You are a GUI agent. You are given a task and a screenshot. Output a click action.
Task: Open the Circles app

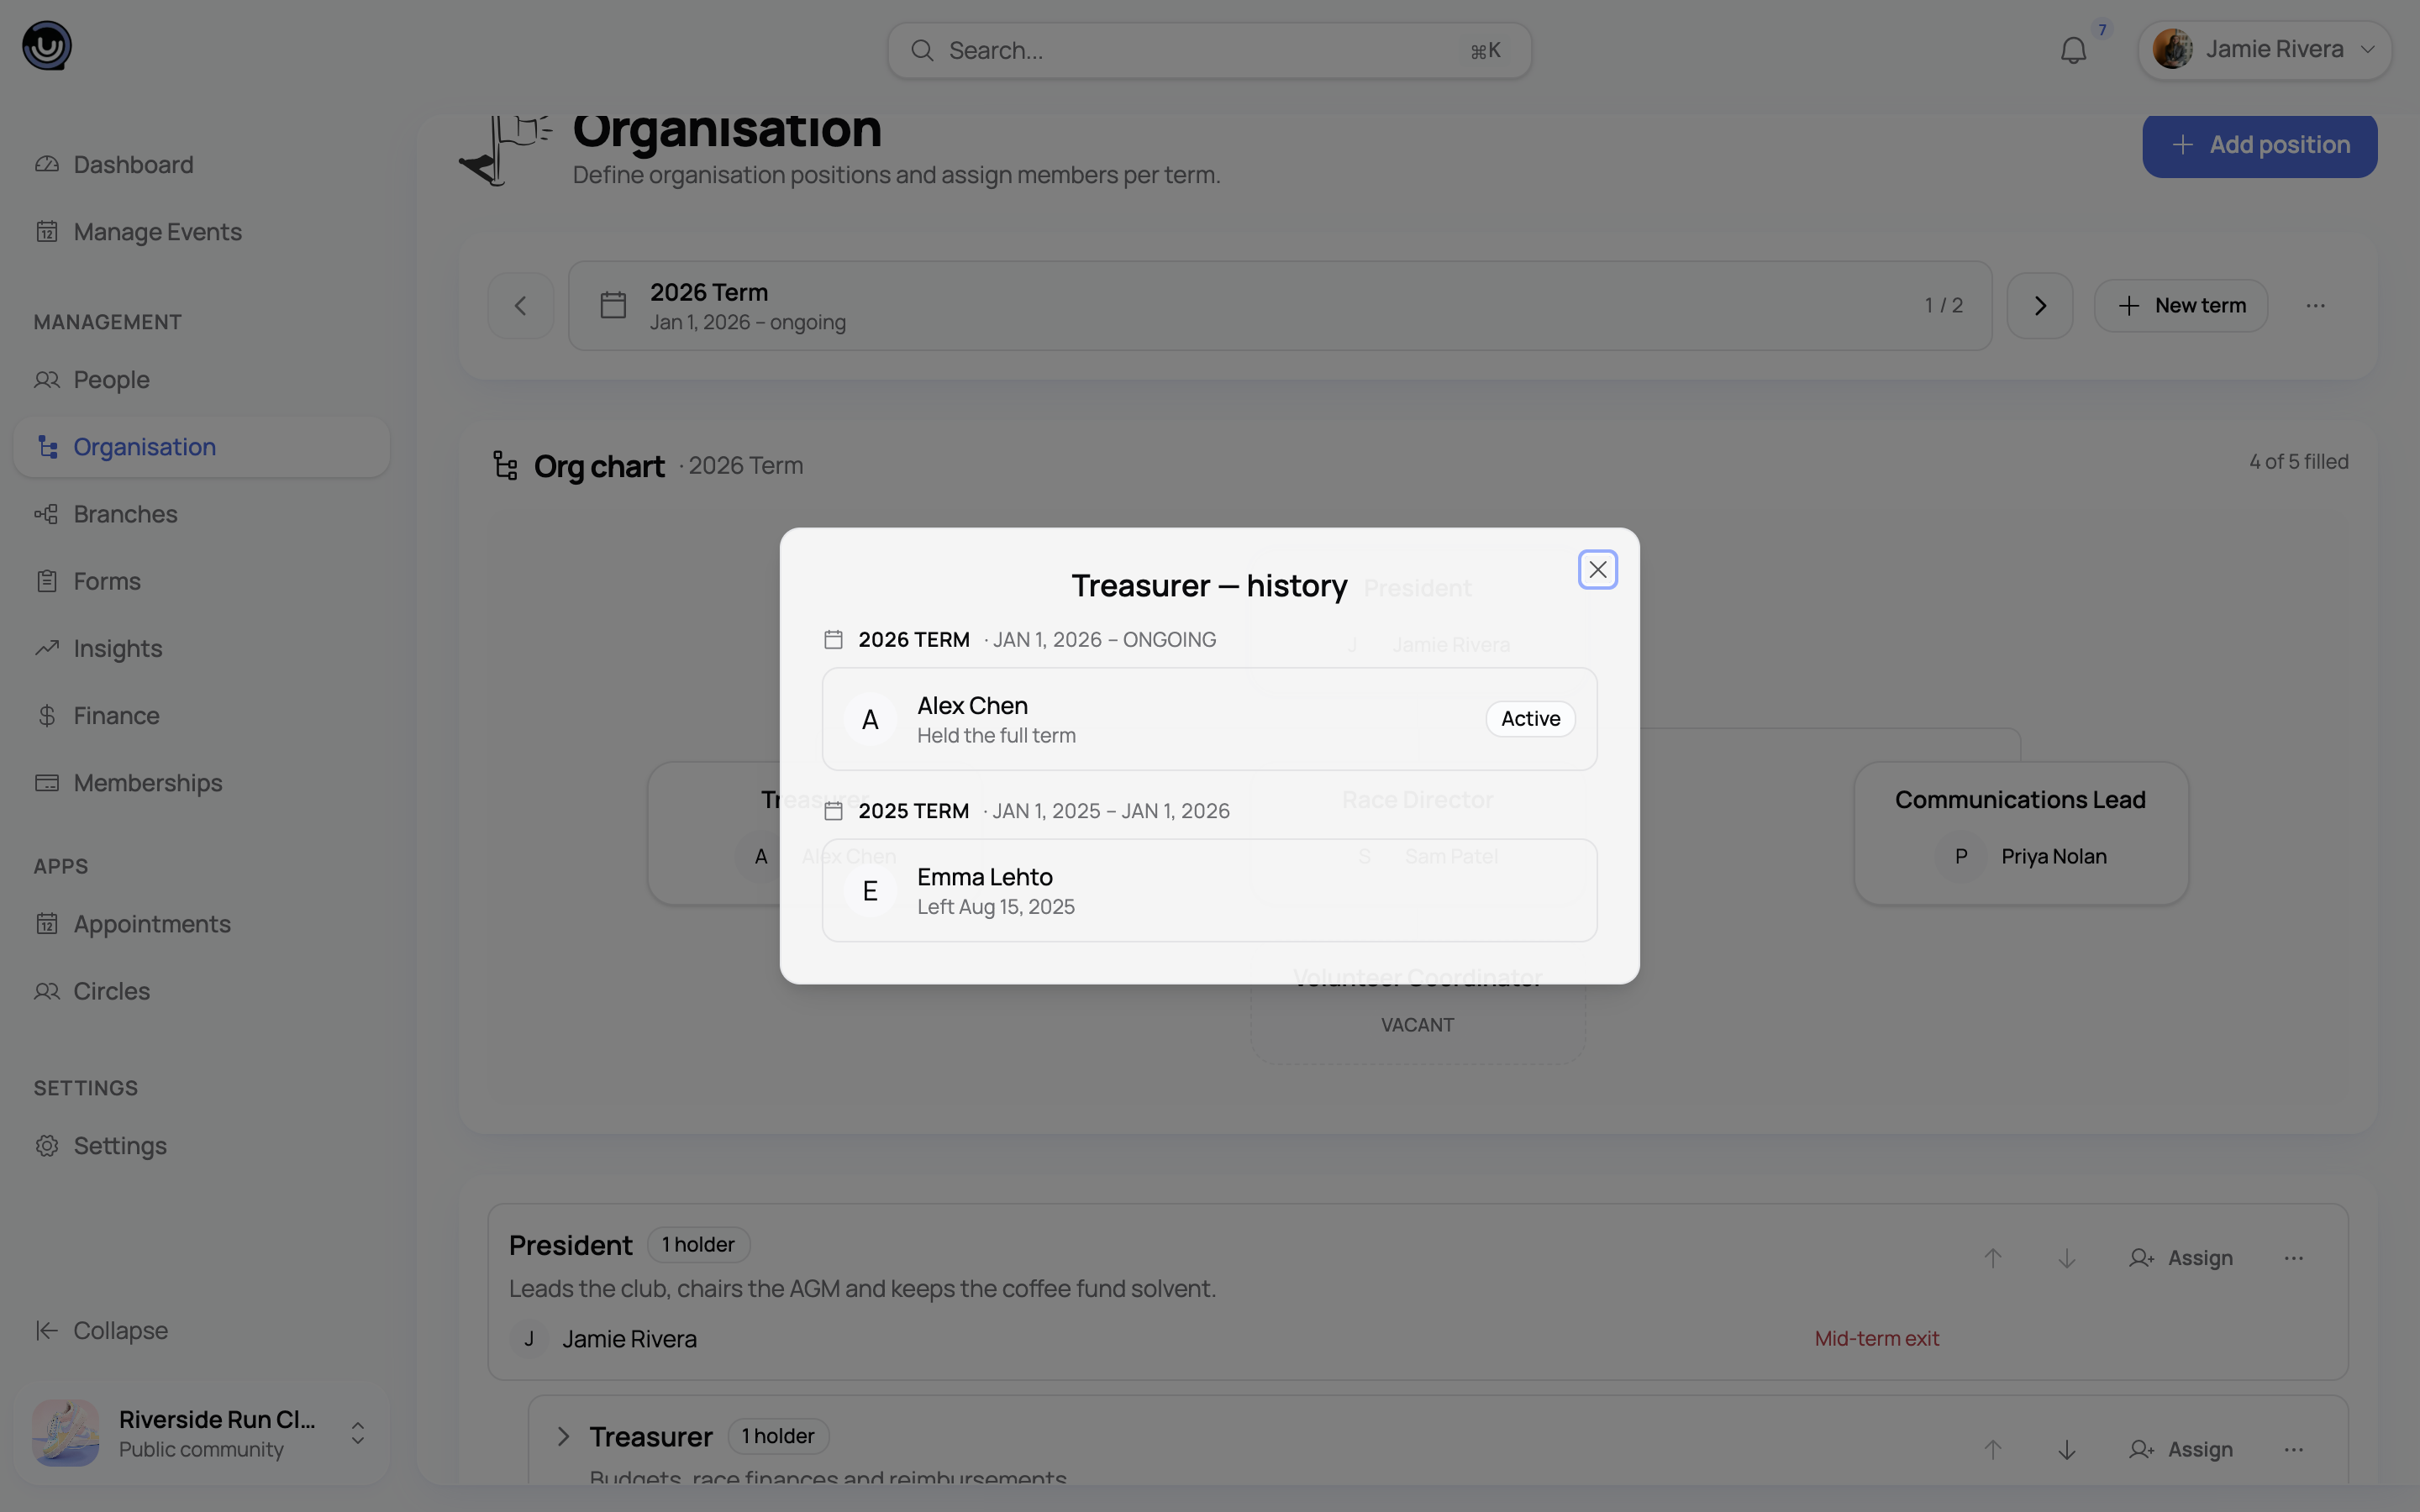[x=201, y=991]
